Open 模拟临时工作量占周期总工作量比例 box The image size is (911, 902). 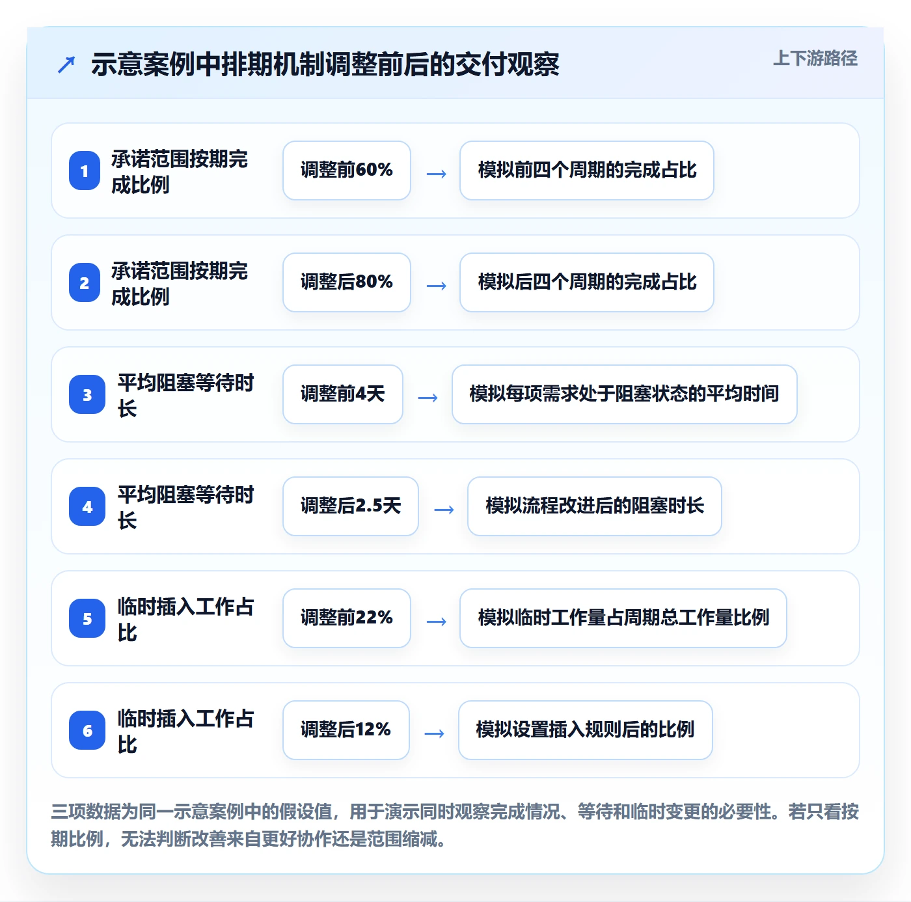point(623,618)
